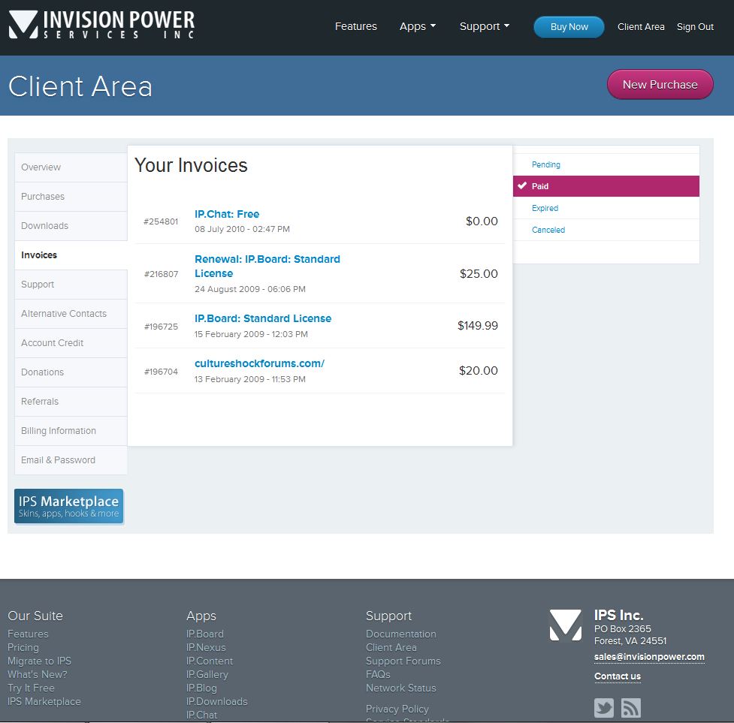This screenshot has width=734, height=723.
Task: Open IP.Nexus in footer Apps list
Action: 206,647
